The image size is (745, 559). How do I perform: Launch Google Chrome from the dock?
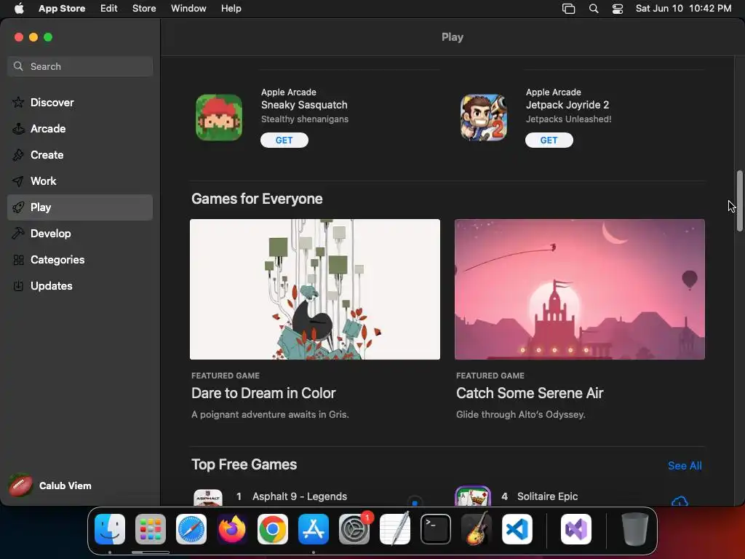(x=273, y=529)
